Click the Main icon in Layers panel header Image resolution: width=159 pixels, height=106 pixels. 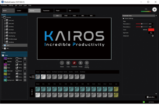[x=3, y=55]
